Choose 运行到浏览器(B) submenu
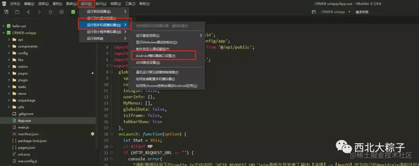The width and height of the screenshot is (419, 166). coord(104,12)
